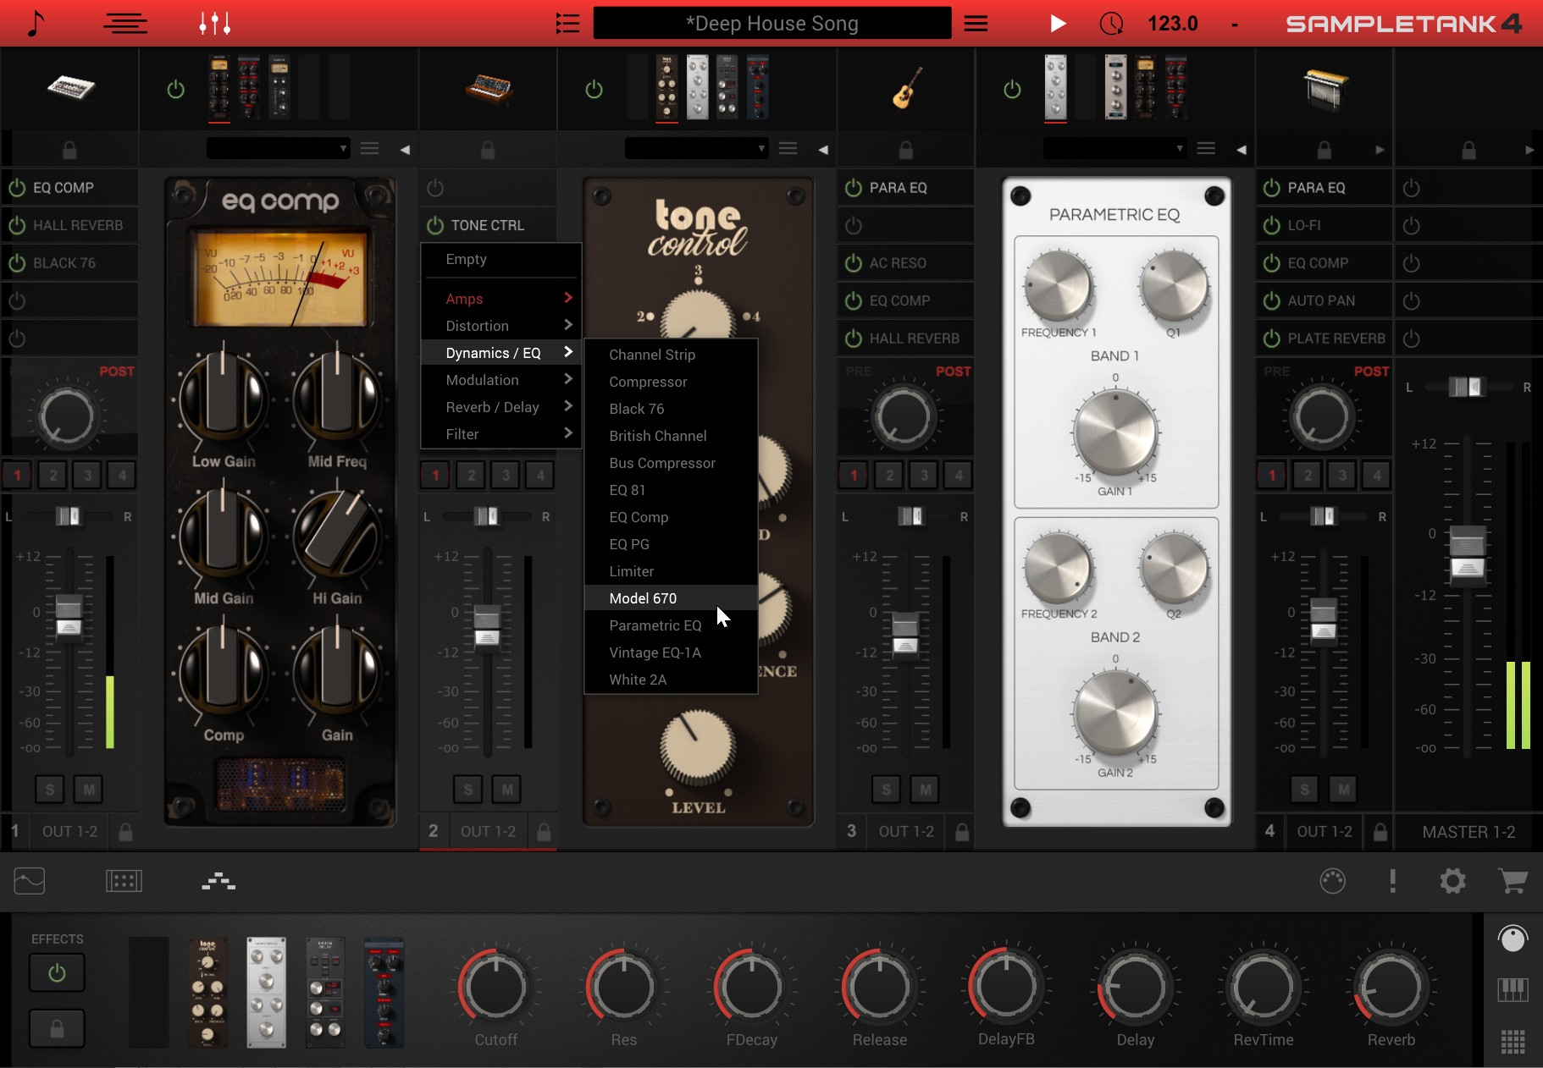Choose Bus Compressor from list
This screenshot has height=1068, width=1543.
[671, 463]
